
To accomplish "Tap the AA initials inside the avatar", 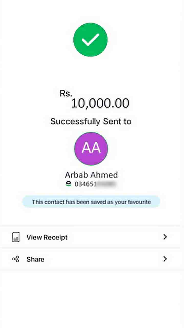I will click(x=91, y=148).
